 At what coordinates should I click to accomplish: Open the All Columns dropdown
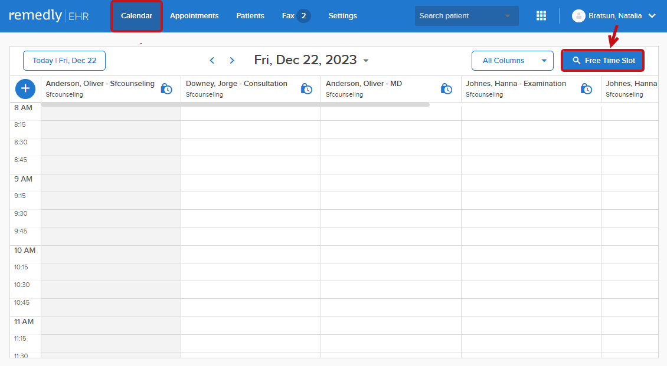point(512,60)
